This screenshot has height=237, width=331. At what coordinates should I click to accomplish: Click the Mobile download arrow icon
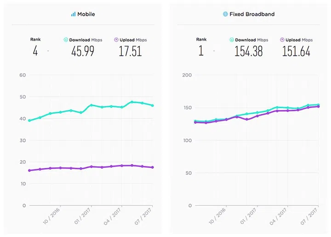pyautogui.click(x=66, y=40)
